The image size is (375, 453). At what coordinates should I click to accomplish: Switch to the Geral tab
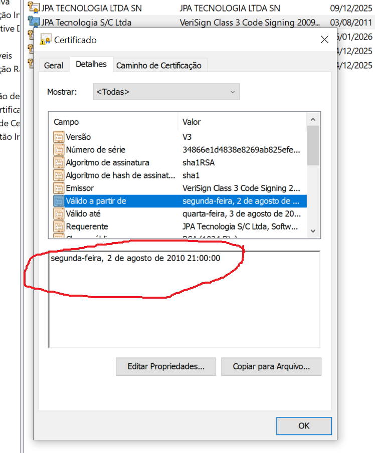[x=54, y=65]
